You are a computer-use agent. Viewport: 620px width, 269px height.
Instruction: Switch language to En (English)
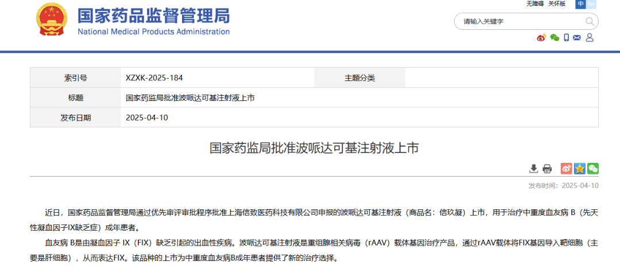[591, 4]
